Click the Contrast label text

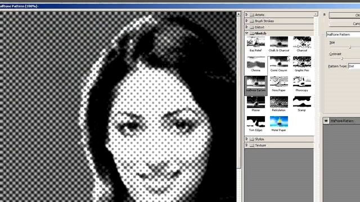(335, 54)
